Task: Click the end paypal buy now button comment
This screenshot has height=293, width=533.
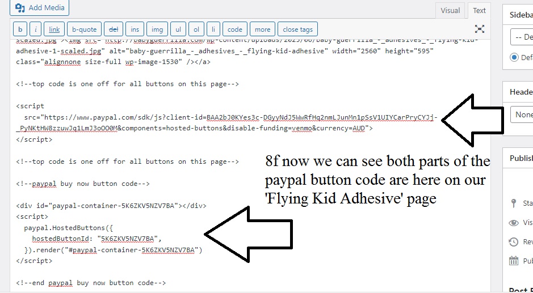Action: (x=91, y=283)
